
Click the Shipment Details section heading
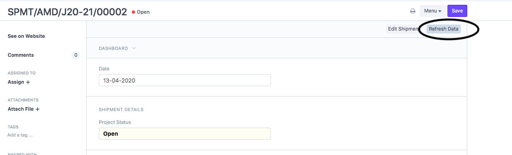(121, 110)
